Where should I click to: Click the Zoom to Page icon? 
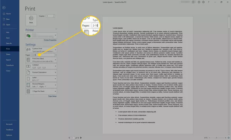pyautogui.click(x=228, y=138)
